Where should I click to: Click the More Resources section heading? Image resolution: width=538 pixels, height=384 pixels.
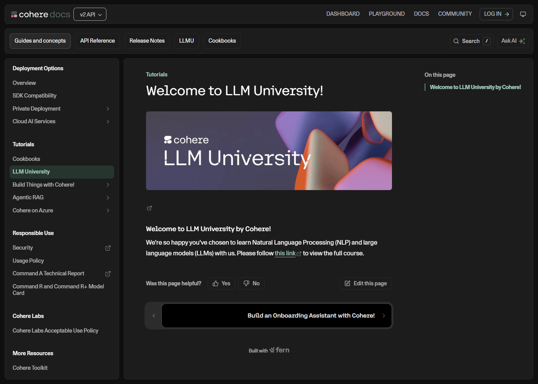33,353
